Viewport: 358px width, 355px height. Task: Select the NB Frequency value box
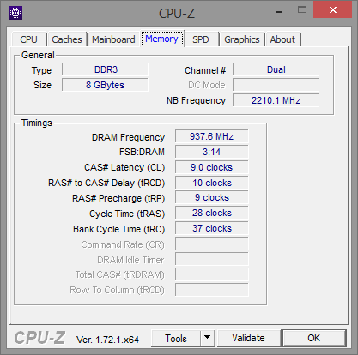click(276, 100)
